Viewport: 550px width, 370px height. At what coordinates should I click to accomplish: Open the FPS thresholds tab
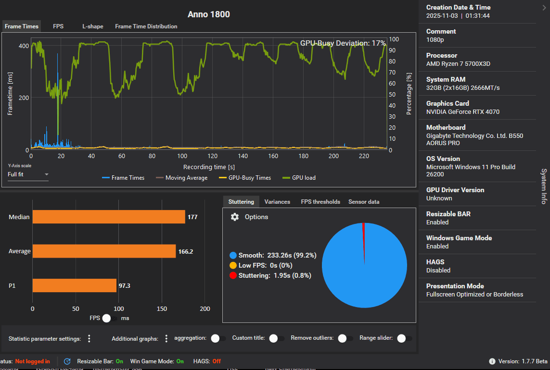[320, 202]
